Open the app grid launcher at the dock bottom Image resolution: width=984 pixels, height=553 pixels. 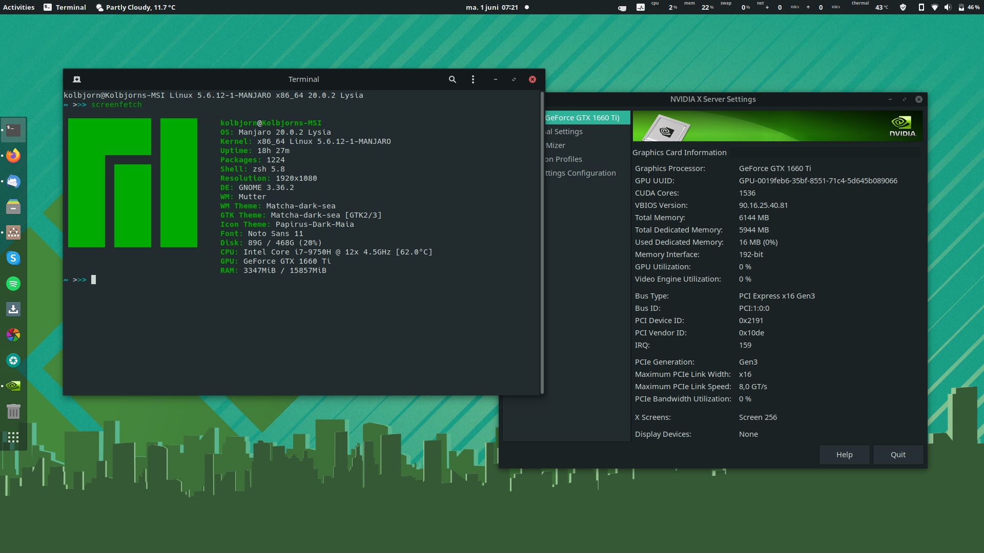13,437
